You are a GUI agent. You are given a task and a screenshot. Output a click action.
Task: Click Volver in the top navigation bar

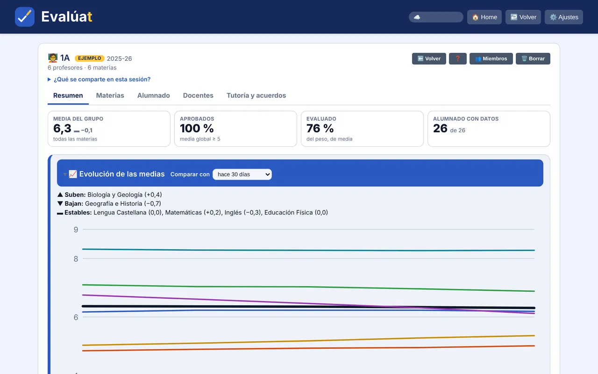[x=523, y=17]
